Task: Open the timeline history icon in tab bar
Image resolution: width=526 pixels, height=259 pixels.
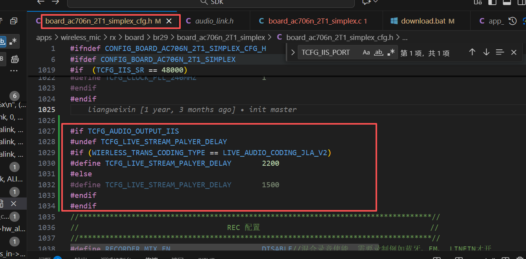Action: tap(512, 21)
